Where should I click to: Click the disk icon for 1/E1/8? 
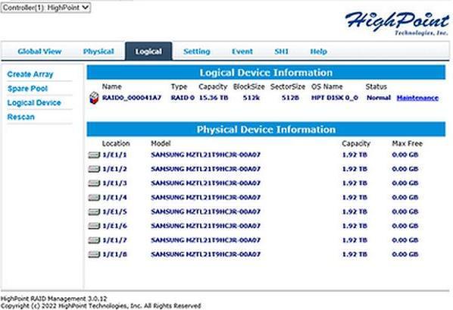click(94, 255)
